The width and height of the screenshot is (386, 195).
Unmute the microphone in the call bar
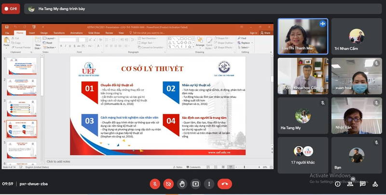coord(155,183)
